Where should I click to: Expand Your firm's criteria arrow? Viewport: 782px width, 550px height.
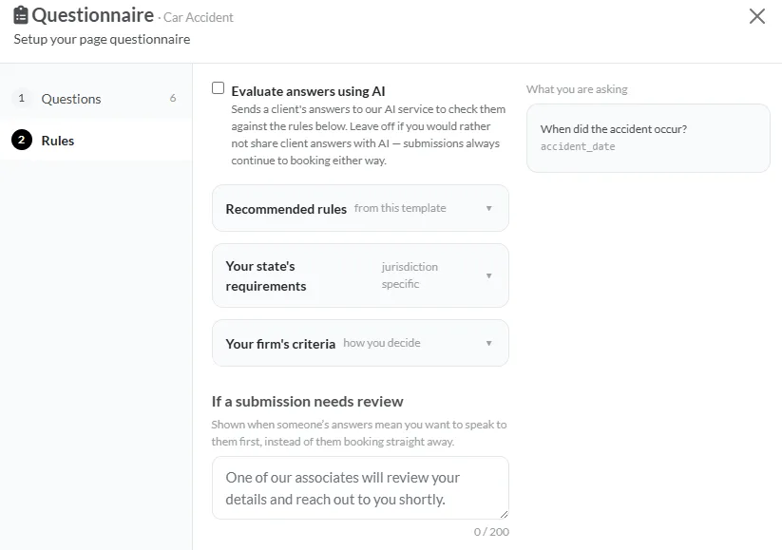(x=488, y=343)
